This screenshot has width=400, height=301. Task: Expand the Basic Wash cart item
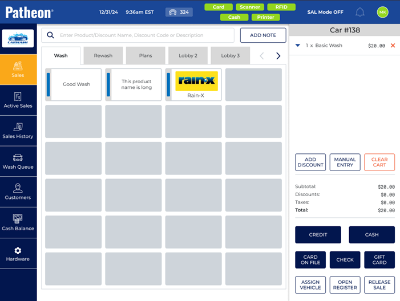point(298,46)
